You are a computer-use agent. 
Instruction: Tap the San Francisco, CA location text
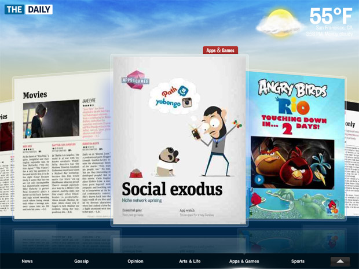[x=334, y=28]
